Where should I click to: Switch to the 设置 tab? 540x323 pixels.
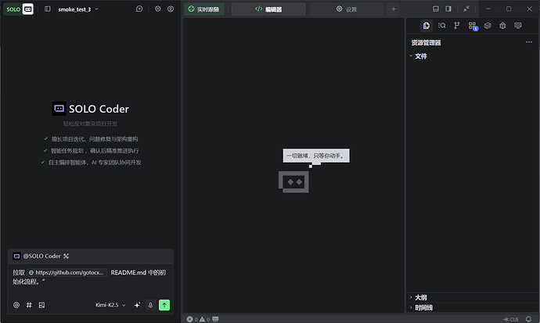[347, 9]
